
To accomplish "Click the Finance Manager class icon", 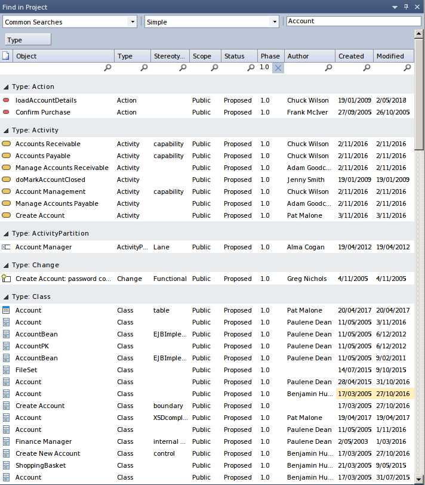I will (7, 441).
